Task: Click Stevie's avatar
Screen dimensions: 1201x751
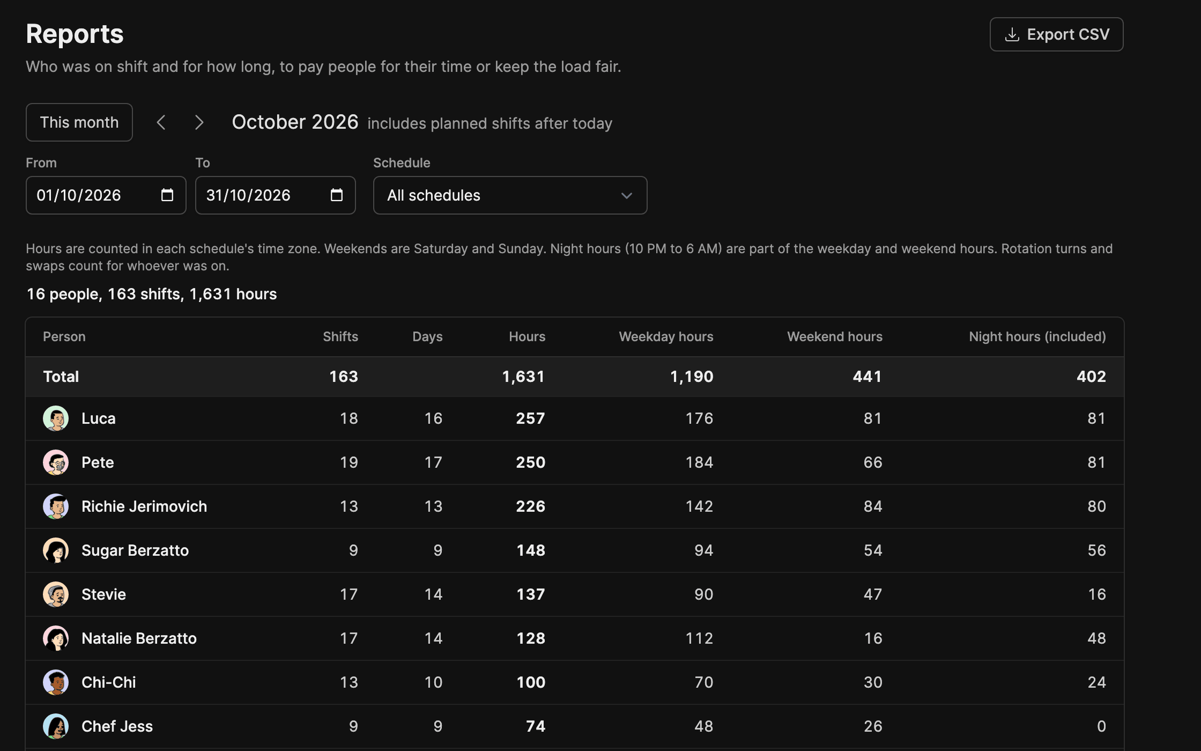Action: 56,594
